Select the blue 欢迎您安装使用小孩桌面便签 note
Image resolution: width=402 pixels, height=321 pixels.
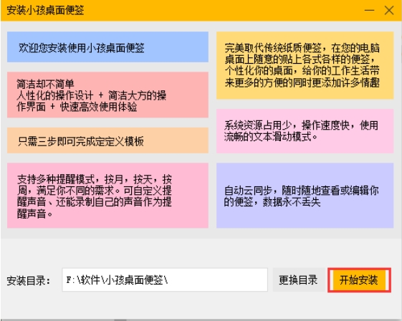(x=107, y=47)
